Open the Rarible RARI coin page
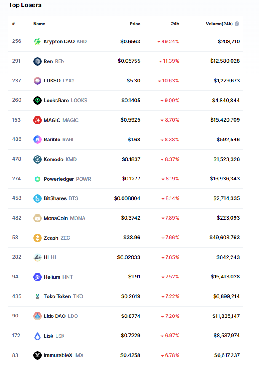The width and height of the screenshot is (259, 365). [59, 140]
